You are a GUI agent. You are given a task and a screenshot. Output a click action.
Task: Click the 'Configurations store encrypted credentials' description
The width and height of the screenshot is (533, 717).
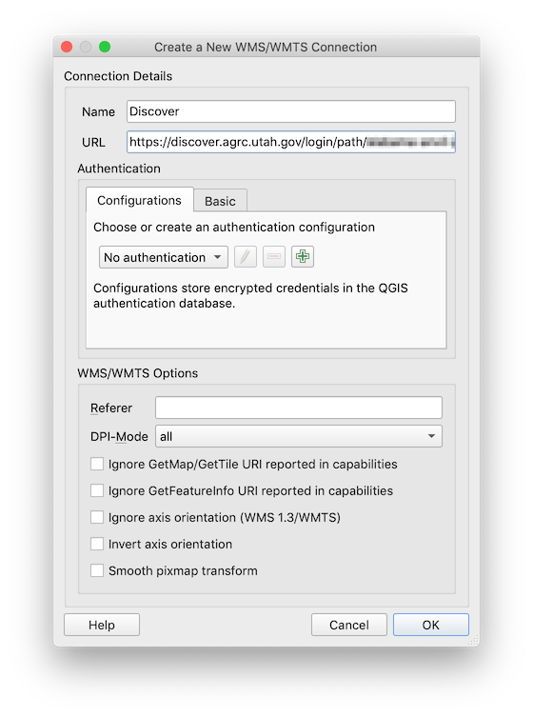[250, 295]
